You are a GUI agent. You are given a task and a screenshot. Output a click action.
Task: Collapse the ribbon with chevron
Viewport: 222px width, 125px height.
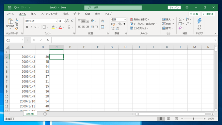(x=215, y=34)
